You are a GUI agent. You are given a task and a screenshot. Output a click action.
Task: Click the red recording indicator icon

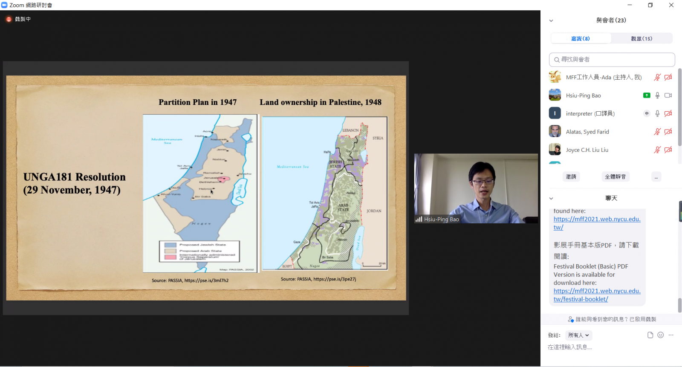[9, 19]
